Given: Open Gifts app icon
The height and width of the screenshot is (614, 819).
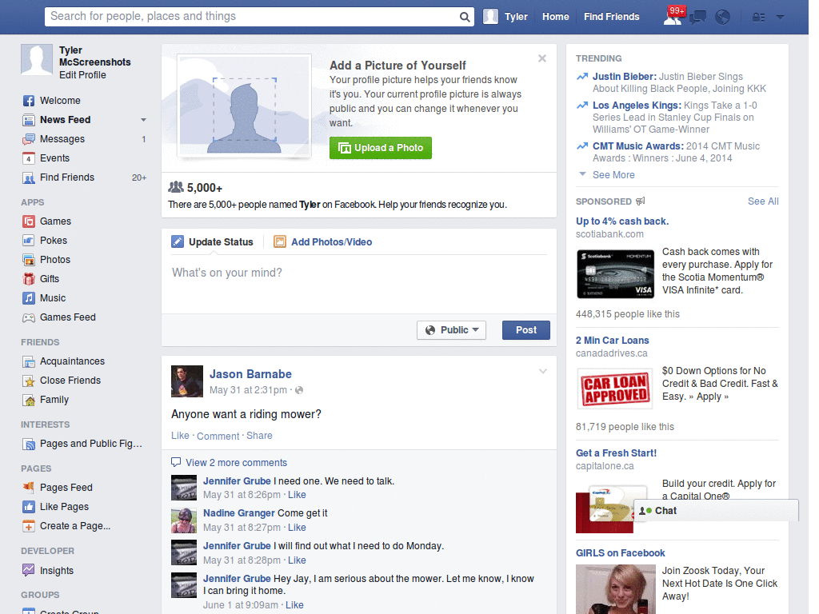Looking at the screenshot, I should coord(29,279).
